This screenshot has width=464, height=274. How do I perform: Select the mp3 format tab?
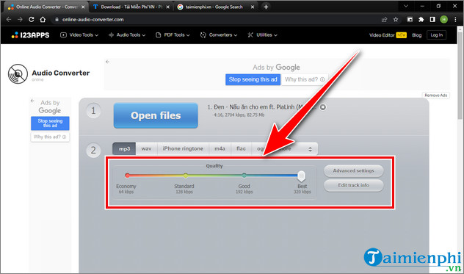tap(124, 148)
